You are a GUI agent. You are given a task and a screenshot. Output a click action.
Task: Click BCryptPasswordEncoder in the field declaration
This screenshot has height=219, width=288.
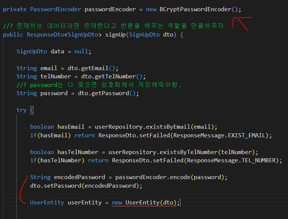(195, 9)
